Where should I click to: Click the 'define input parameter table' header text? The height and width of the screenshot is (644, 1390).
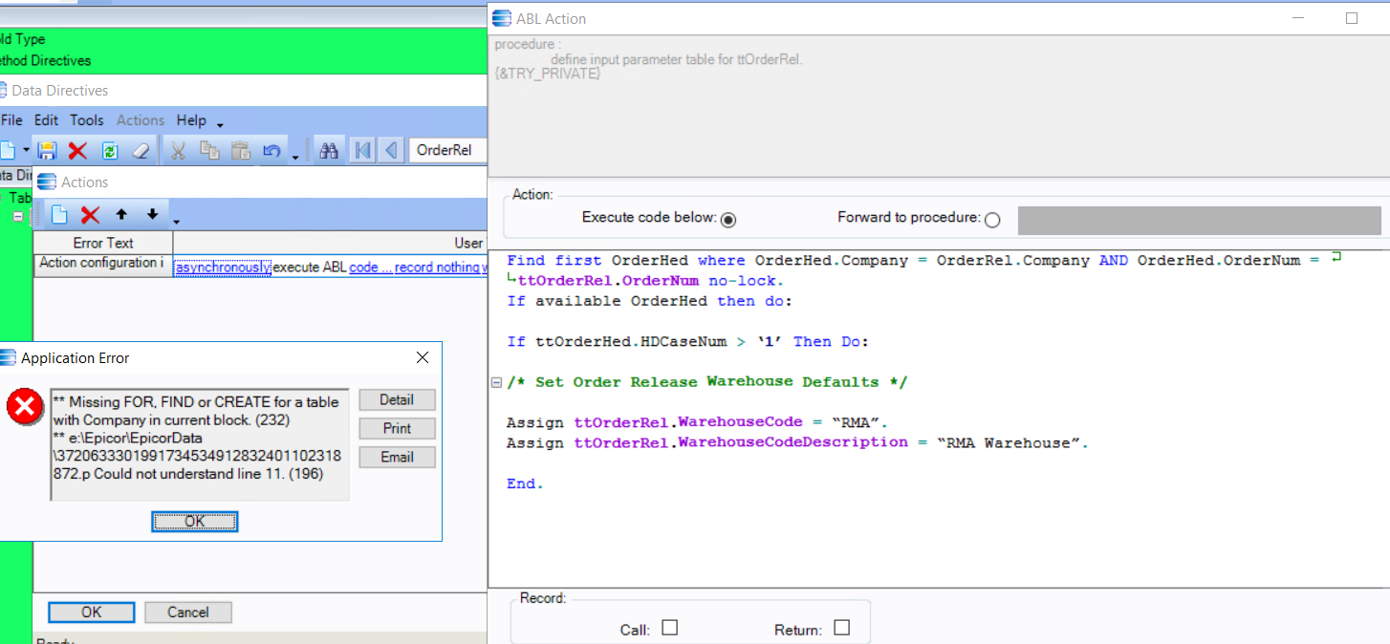coord(677,59)
